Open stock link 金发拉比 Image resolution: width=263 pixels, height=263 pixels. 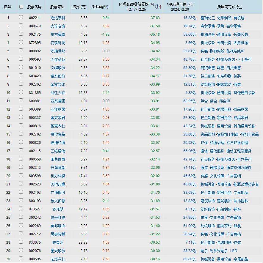click(x=58, y=84)
